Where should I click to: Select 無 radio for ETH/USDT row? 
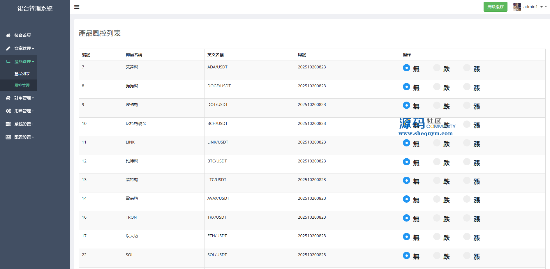406,237
